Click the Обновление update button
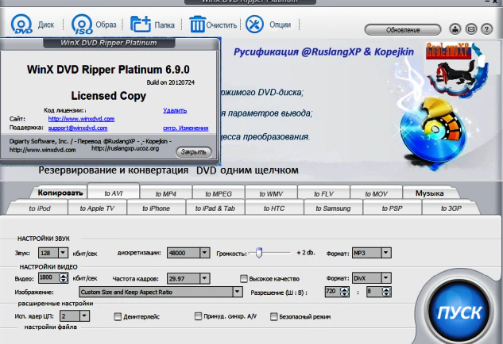The height and width of the screenshot is (344, 503). 403,30
